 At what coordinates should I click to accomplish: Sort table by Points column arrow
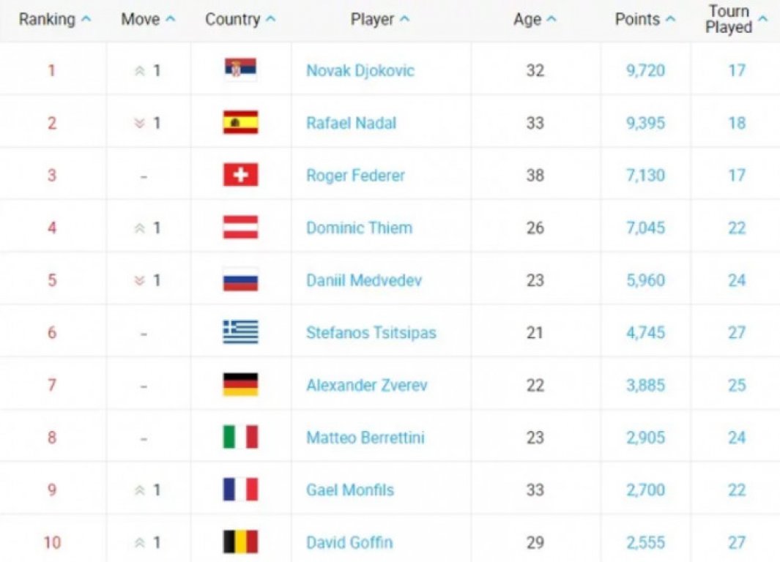tap(670, 19)
